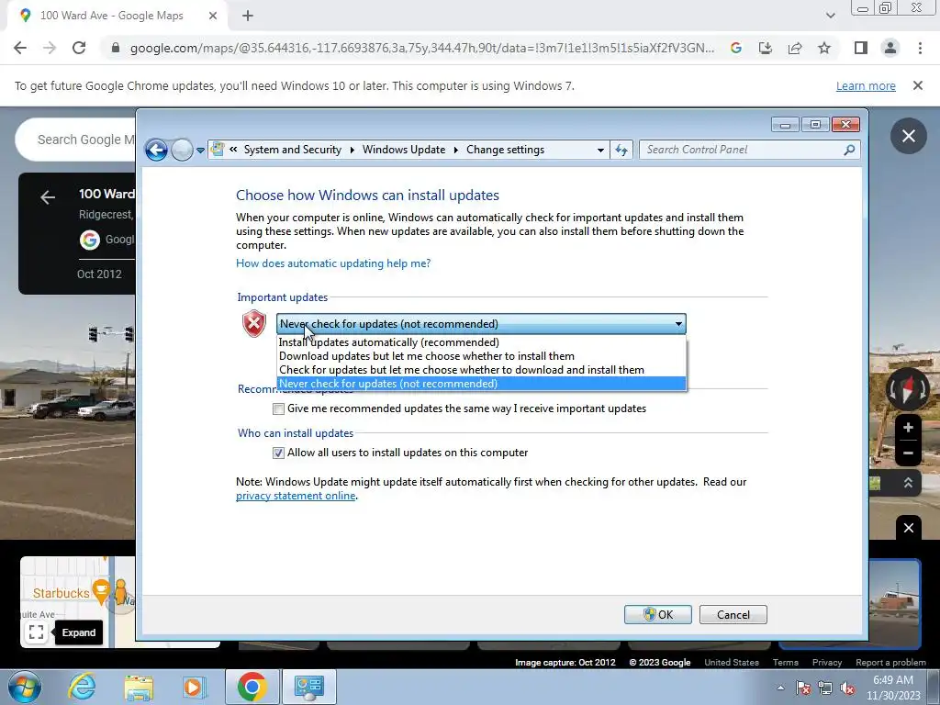Select 'Never check for updates' list option
Viewport: 940px width, 705px height.
[481, 384]
